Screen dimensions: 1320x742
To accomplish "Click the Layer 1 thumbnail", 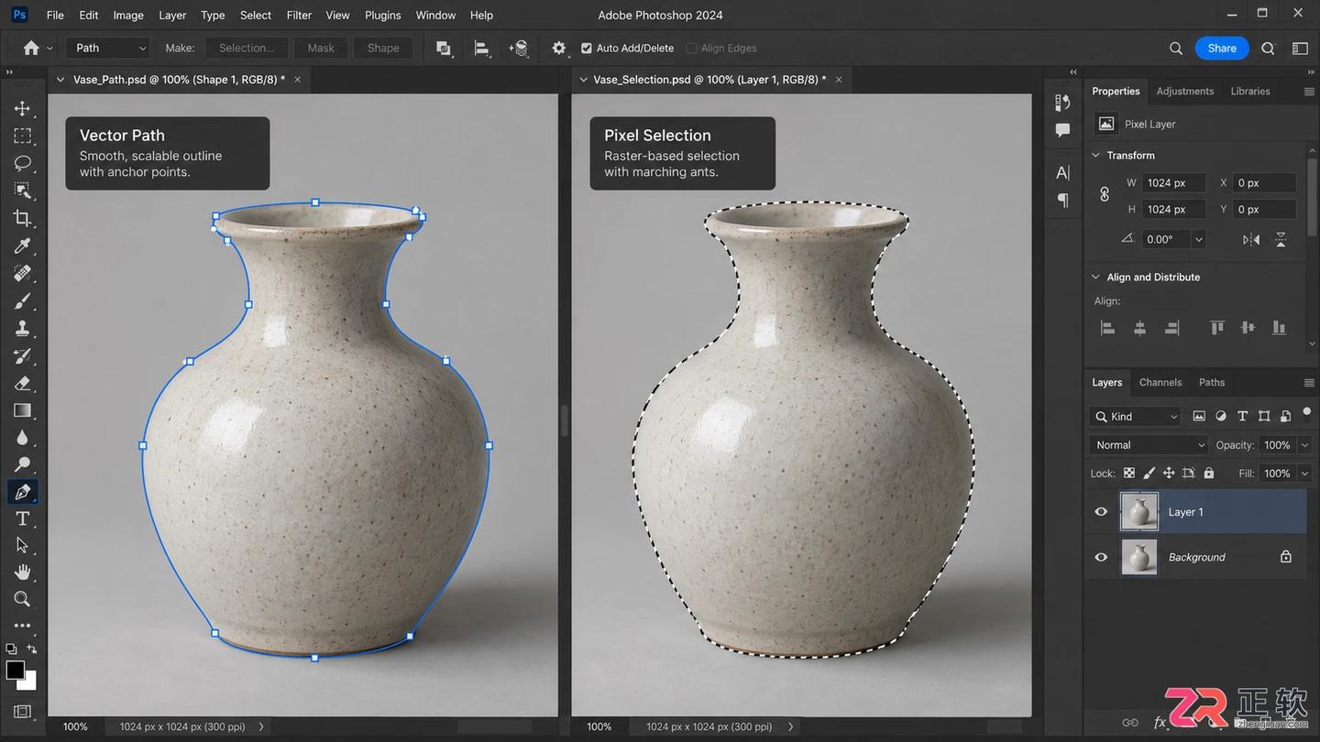I will (x=1139, y=512).
